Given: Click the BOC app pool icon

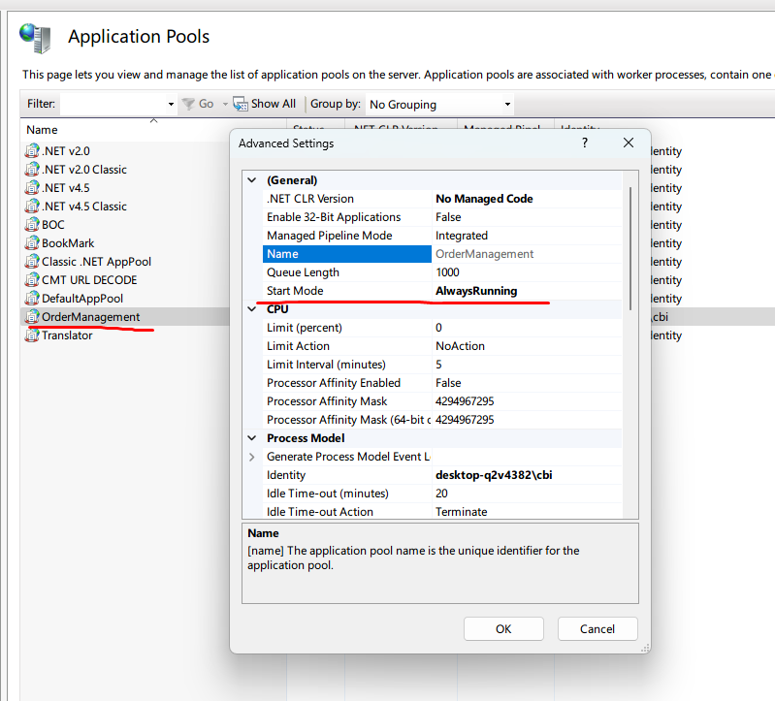Looking at the screenshot, I should point(32,224).
